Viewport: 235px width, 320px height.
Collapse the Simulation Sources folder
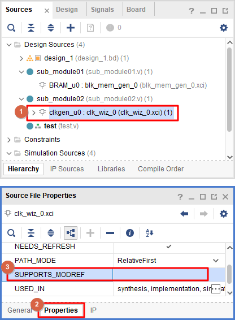[9, 153]
